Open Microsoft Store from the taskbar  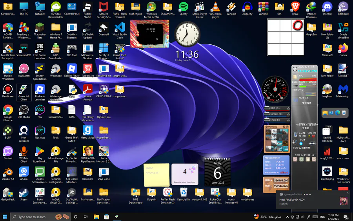pos(106,217)
